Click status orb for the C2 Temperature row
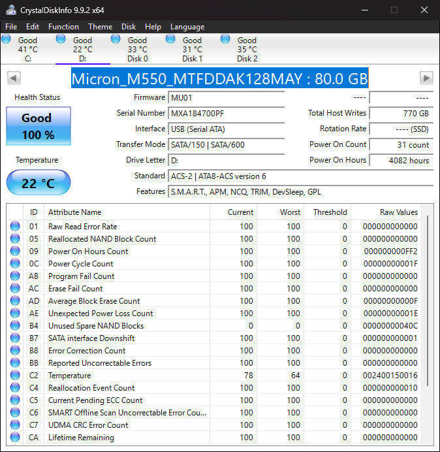Image resolution: width=440 pixels, height=452 pixels. (x=15, y=375)
